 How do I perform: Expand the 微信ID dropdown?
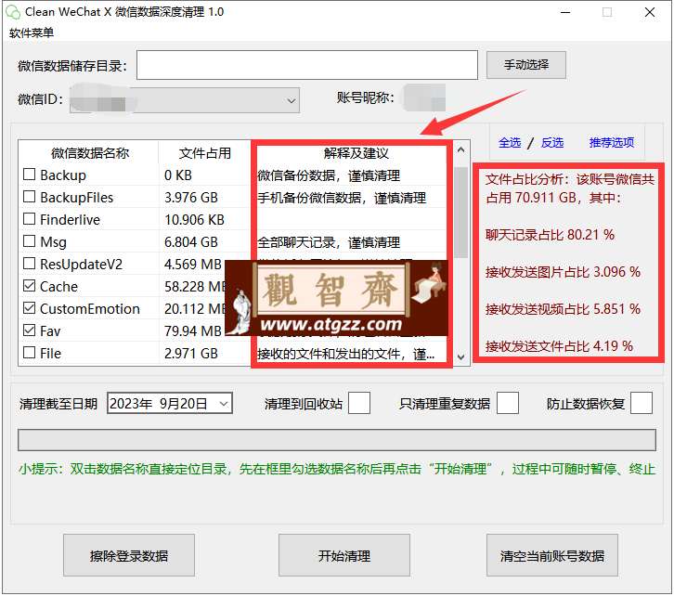291,101
